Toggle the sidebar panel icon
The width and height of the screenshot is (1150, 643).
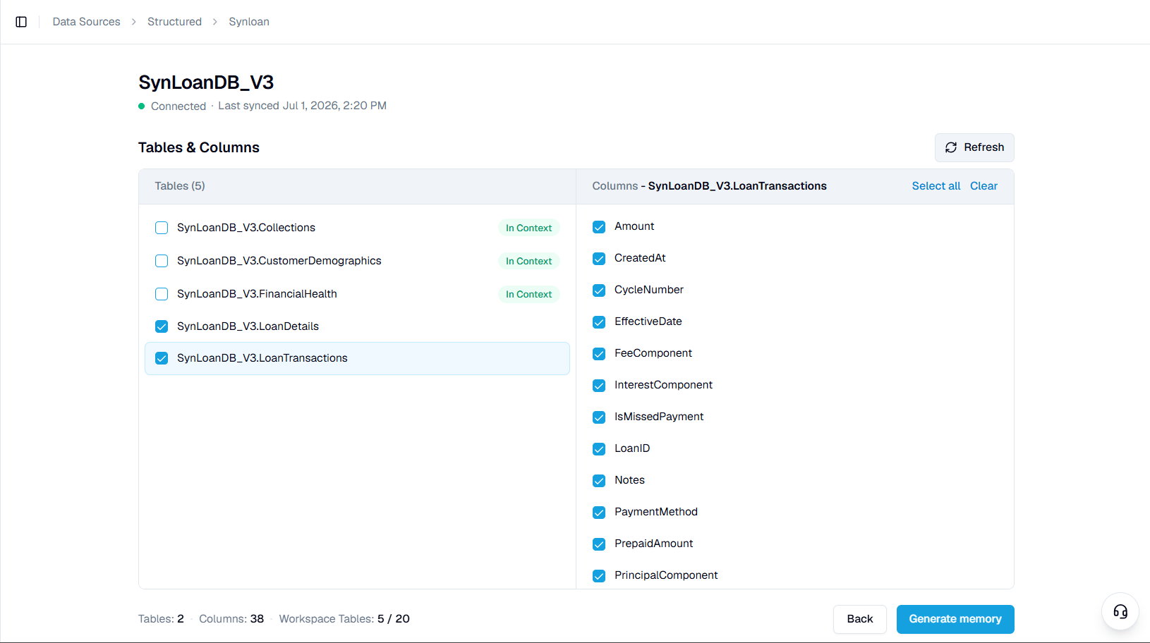(21, 22)
